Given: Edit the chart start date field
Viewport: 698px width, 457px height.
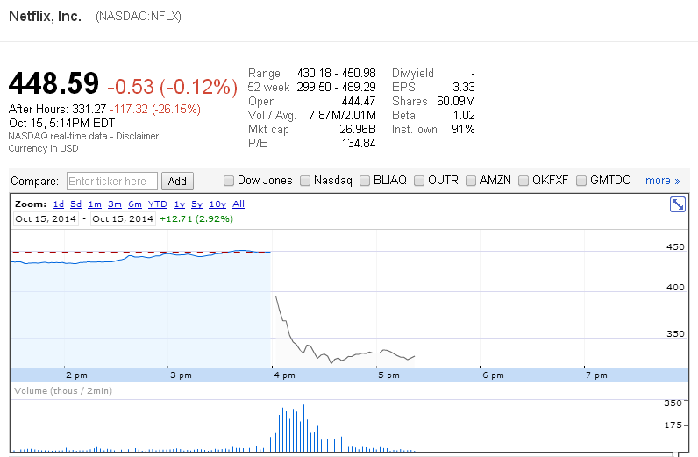Looking at the screenshot, I should coord(46,218).
